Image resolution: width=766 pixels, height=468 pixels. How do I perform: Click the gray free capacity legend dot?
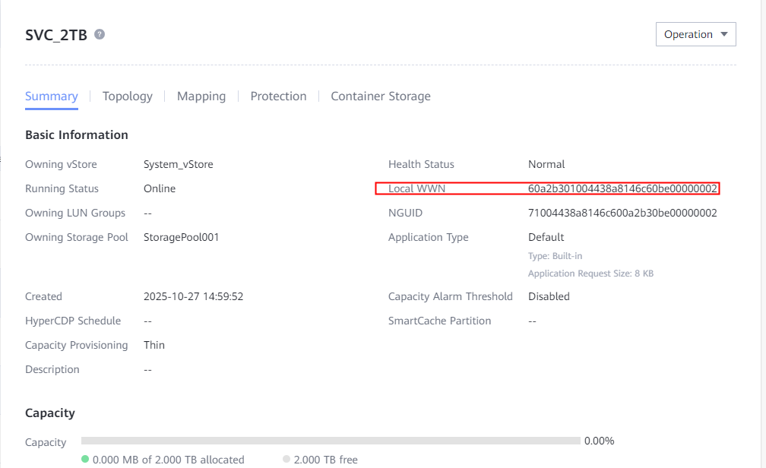pos(286,459)
